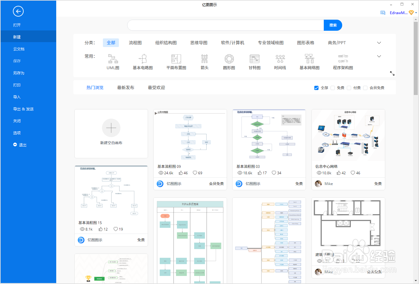Viewport: 419px width, 284px height.
Task: Select the 基本电路图 category icon
Action: tap(143, 59)
